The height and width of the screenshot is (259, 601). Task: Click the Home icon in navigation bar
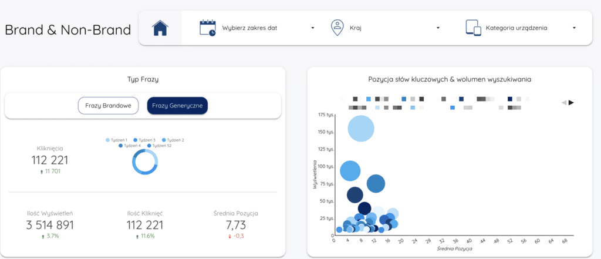160,28
